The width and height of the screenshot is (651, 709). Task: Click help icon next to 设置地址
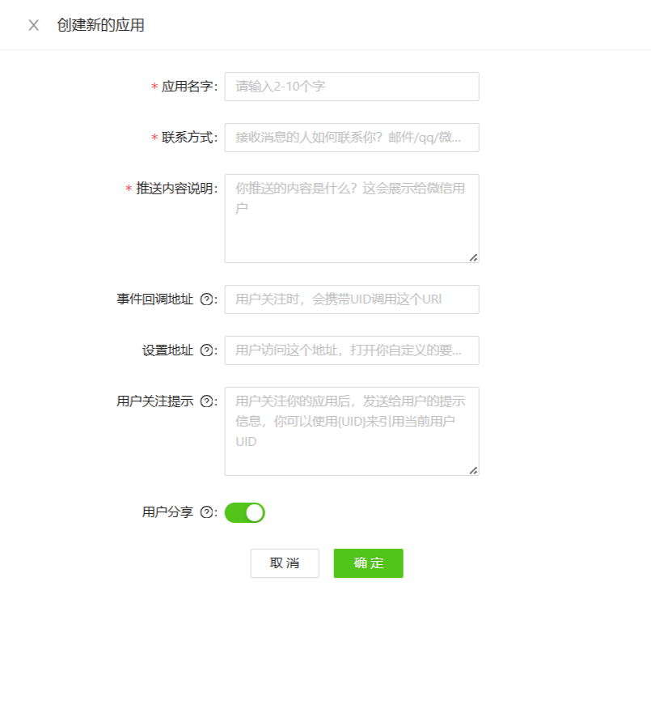[206, 350]
